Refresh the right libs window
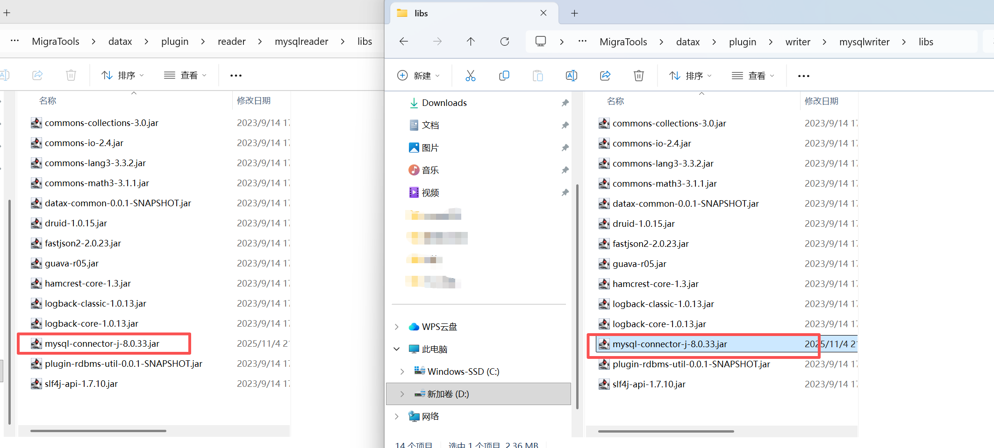The height and width of the screenshot is (448, 994). [x=505, y=42]
